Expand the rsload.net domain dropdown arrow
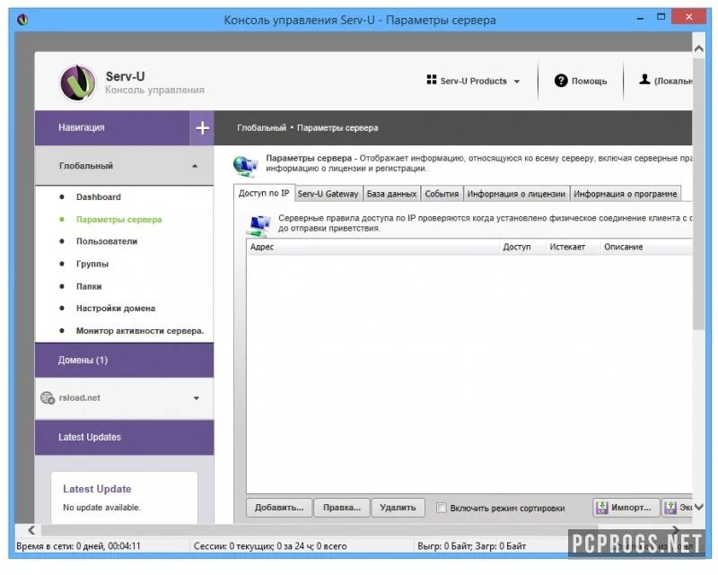 197,398
